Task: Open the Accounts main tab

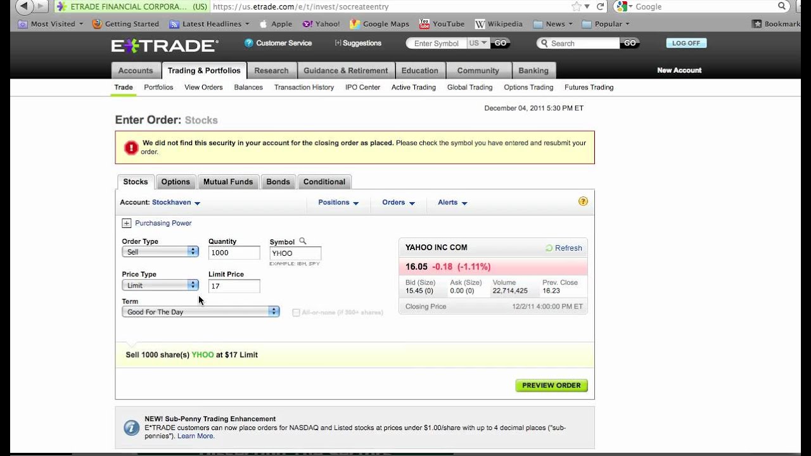Action: [136, 70]
